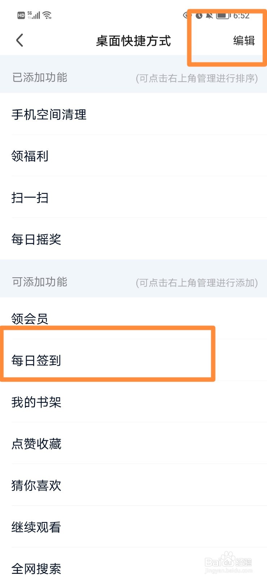Open the 编辑 editing mode
Screen dimensions: 267x580
[x=244, y=41]
